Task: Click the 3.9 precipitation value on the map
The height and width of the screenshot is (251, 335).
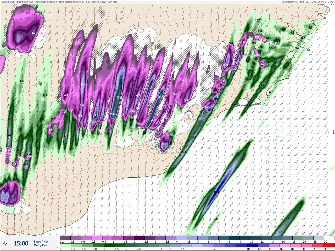Action: (x=186, y=100)
